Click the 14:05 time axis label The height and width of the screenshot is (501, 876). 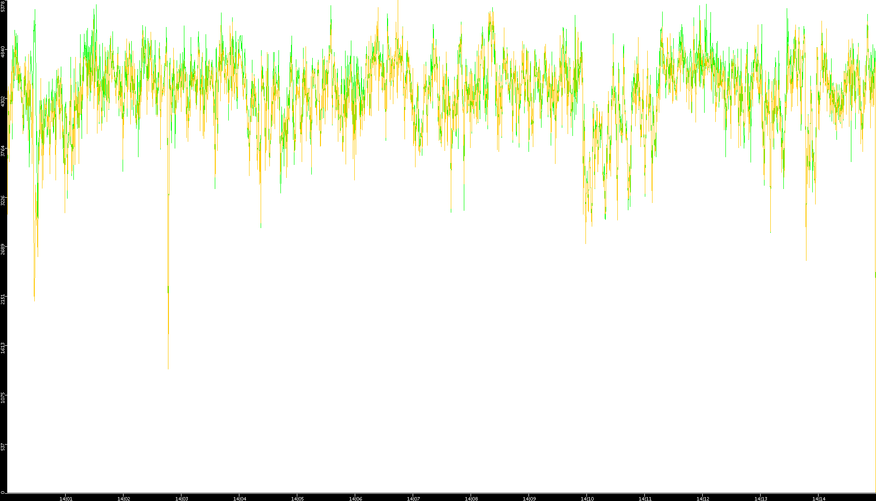(x=297, y=499)
